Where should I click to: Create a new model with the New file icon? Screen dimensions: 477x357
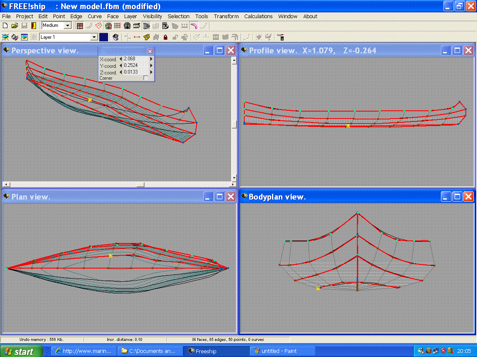tap(5, 26)
